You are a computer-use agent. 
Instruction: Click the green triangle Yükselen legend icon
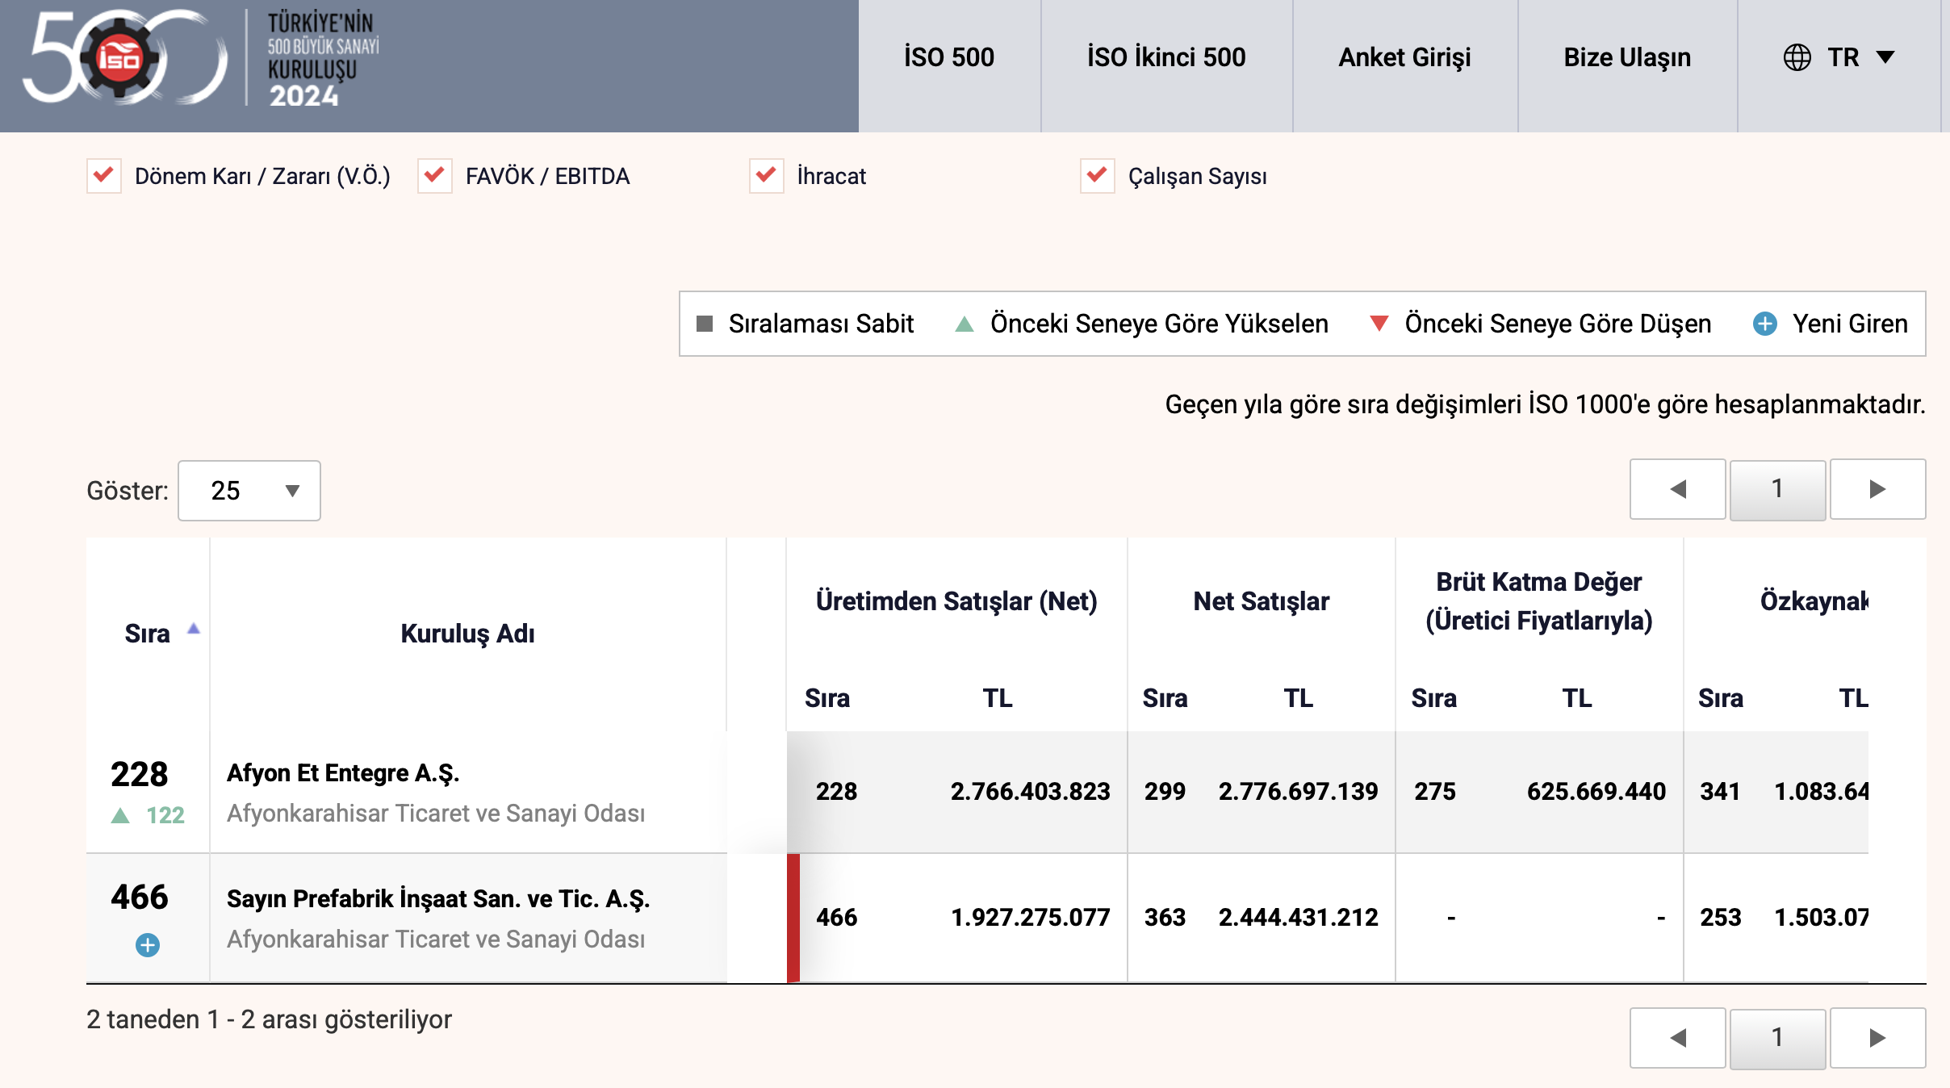click(x=964, y=324)
